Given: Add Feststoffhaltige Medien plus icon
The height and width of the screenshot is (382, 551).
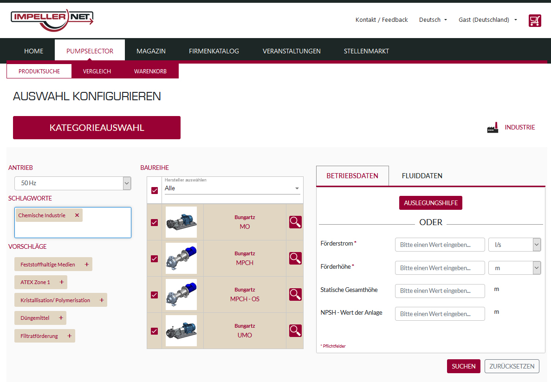Looking at the screenshot, I should (86, 265).
